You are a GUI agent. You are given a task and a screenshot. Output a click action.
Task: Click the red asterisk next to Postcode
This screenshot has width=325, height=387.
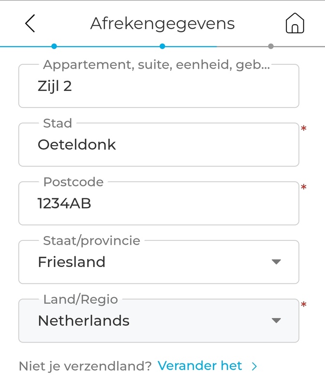(304, 188)
